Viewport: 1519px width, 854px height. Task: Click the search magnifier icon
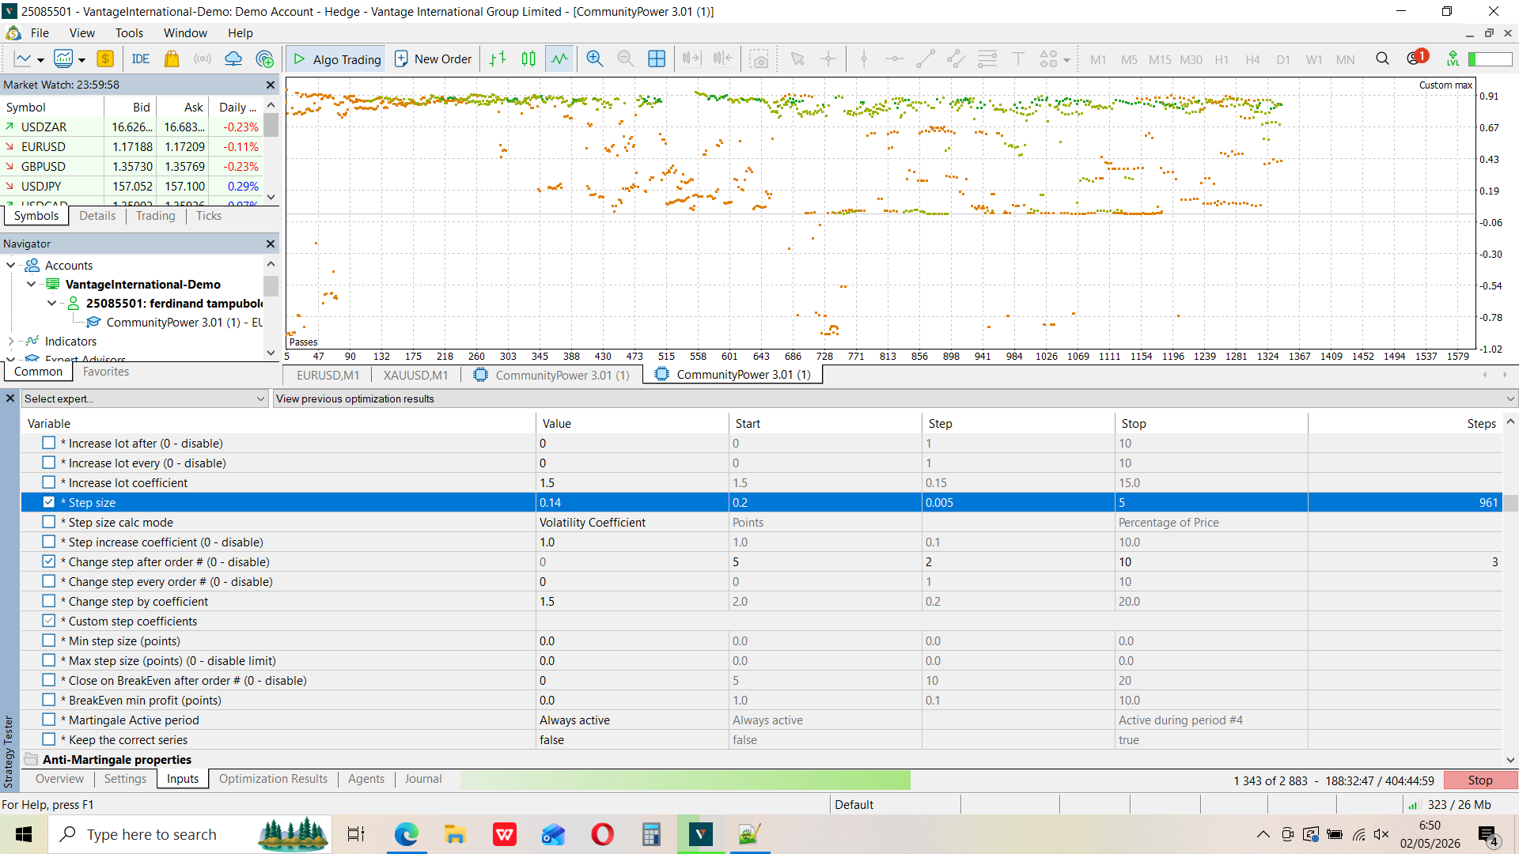pos(1382,59)
